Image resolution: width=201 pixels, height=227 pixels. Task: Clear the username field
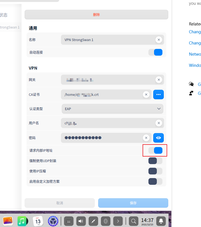click(159, 123)
